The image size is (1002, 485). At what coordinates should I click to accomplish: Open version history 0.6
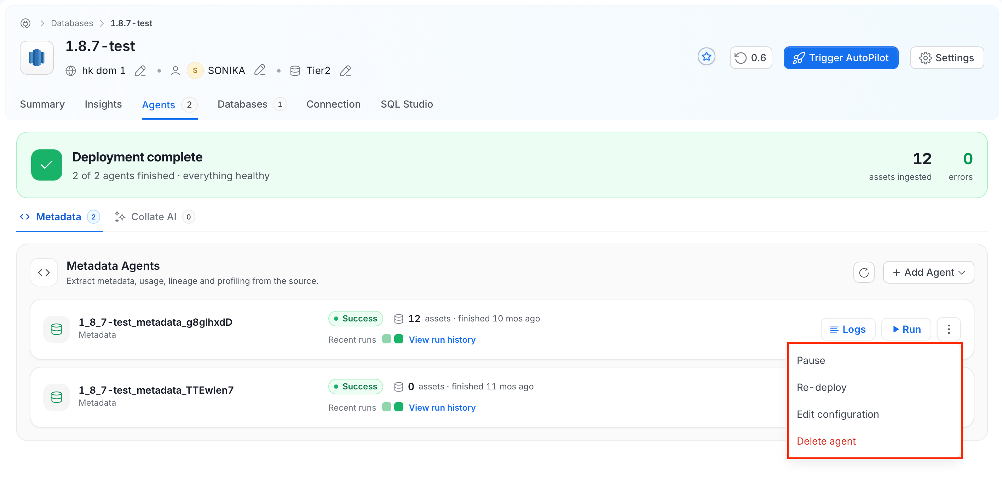751,58
